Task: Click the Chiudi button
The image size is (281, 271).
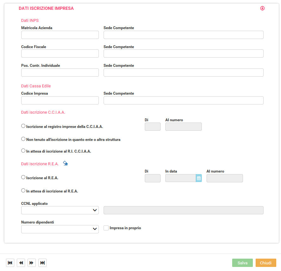Action: pos(266,263)
